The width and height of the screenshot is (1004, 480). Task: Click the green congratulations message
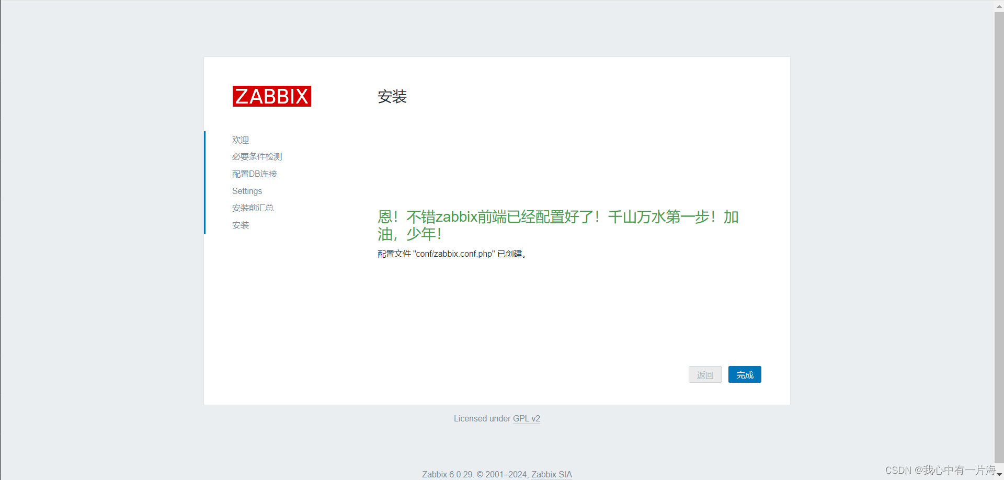pyautogui.click(x=558, y=225)
